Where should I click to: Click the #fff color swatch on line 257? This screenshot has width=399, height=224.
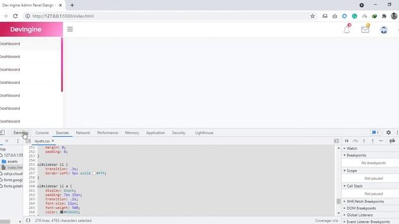(94, 173)
